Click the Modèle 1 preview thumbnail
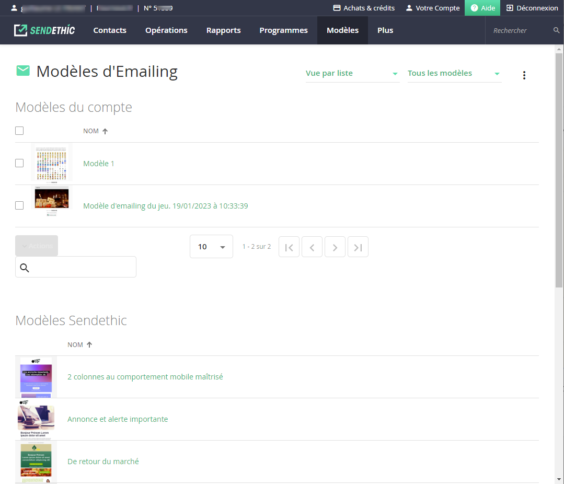The height and width of the screenshot is (484, 564). coord(51,163)
